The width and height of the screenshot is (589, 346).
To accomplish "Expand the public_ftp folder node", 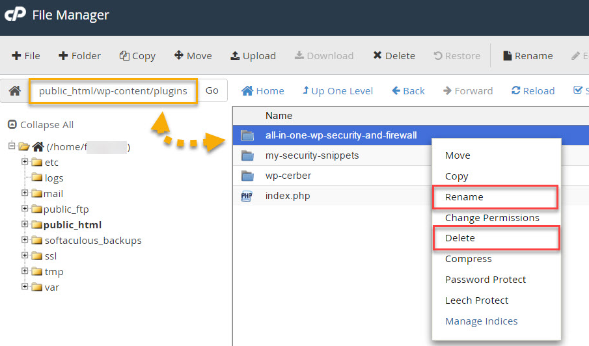I will point(25,209).
